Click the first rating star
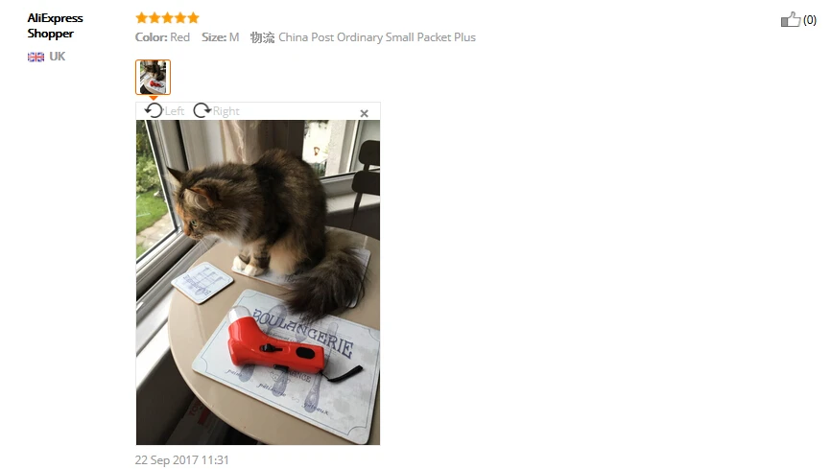 point(141,18)
